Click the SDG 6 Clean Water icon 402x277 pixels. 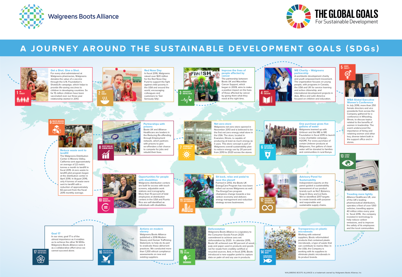[x=268, y=151]
